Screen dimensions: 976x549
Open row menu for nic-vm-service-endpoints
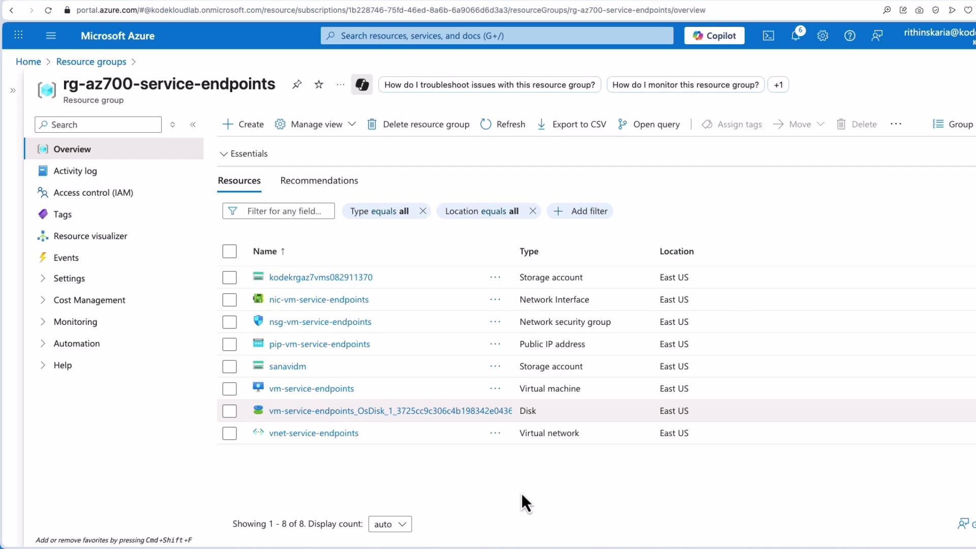(495, 299)
